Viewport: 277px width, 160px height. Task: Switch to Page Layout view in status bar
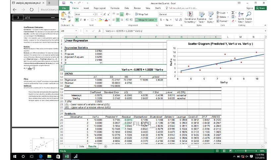click(224, 151)
